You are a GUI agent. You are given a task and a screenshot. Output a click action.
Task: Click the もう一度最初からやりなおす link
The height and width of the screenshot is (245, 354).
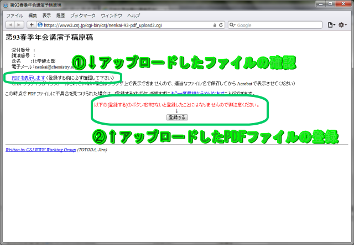click(190, 93)
